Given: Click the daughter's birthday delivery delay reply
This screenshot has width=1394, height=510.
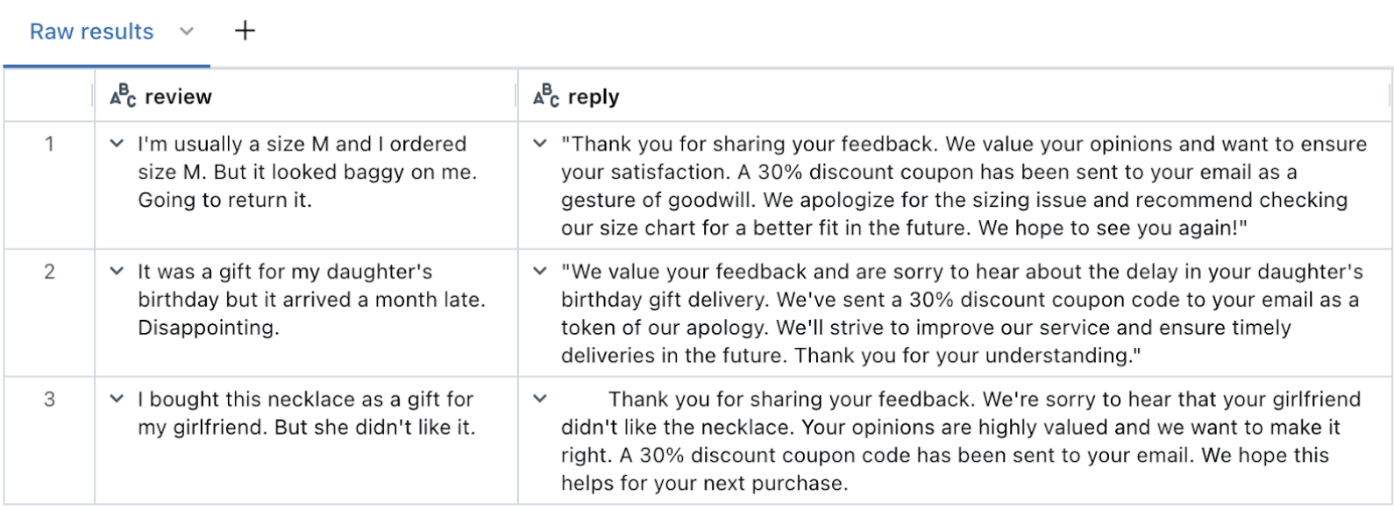Looking at the screenshot, I should coord(960,314).
